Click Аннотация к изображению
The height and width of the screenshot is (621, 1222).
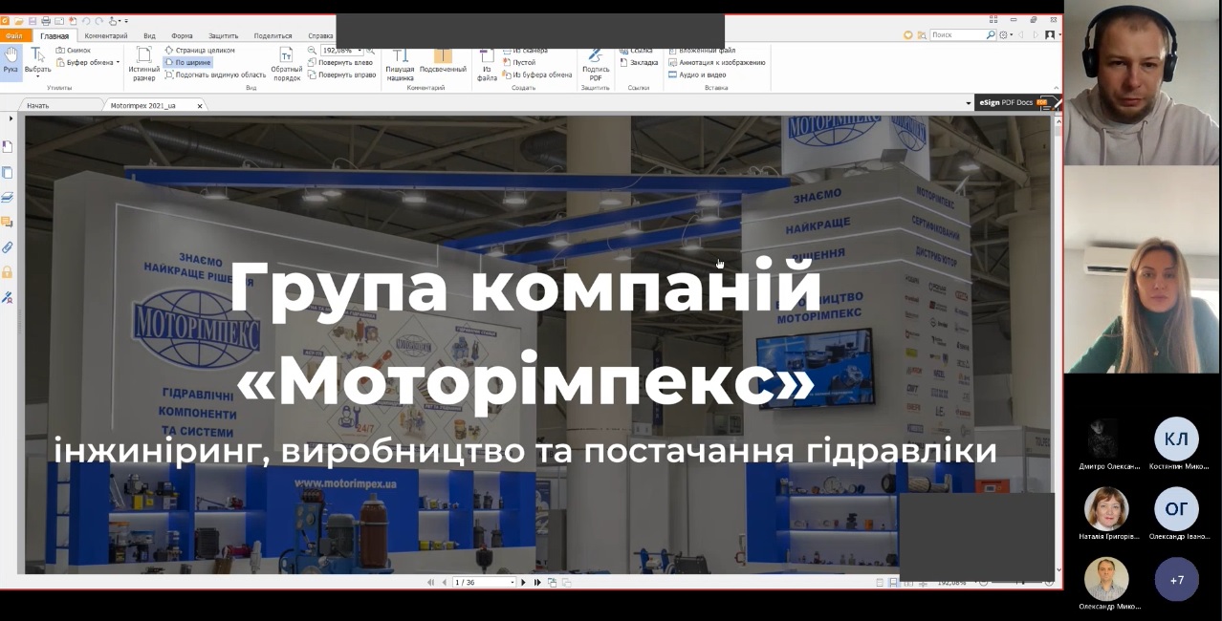[x=716, y=62]
